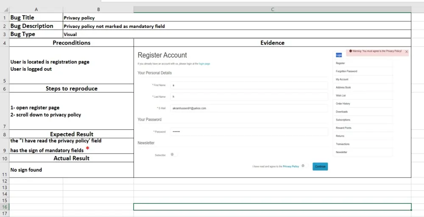Select the 'Privacy policy' value cell in row 1
Image resolution: width=424 pixels, height=217 pixels.
237,17
